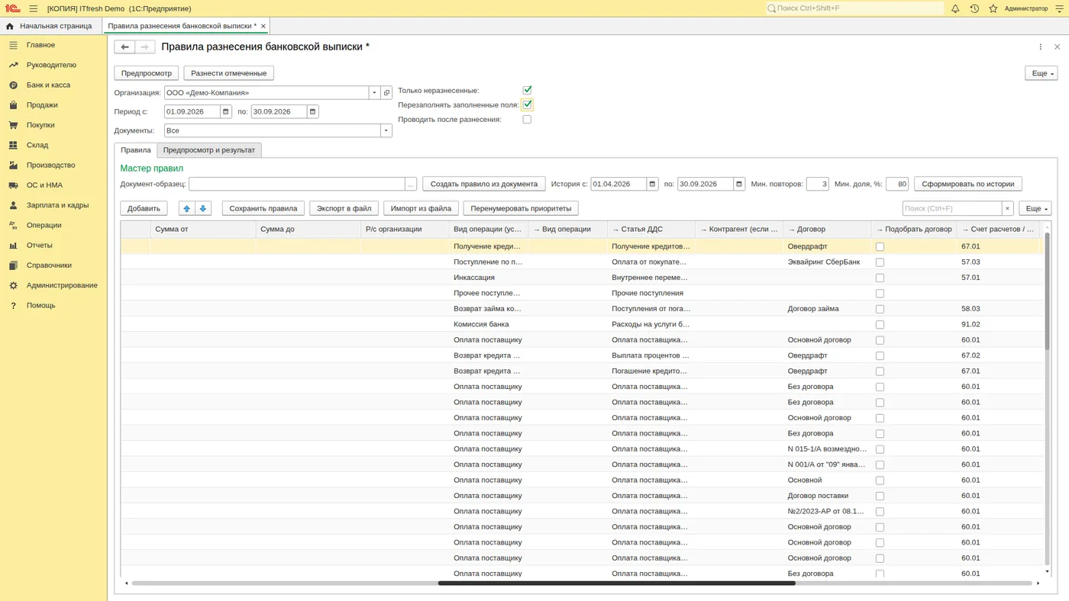Open Администрирование section in sidebar
The image size is (1069, 601).
pyautogui.click(x=62, y=285)
